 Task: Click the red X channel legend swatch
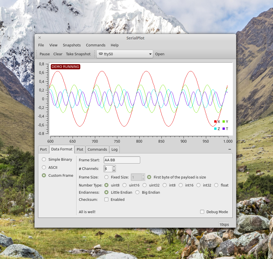click(215, 122)
